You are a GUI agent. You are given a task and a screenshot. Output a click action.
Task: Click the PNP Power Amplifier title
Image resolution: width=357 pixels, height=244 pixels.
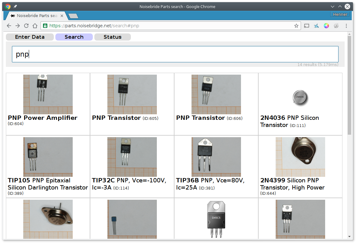[x=43, y=118]
